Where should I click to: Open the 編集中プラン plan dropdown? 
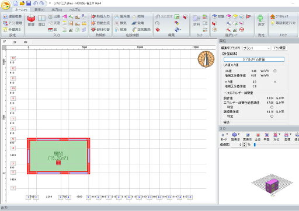[x=256, y=48]
